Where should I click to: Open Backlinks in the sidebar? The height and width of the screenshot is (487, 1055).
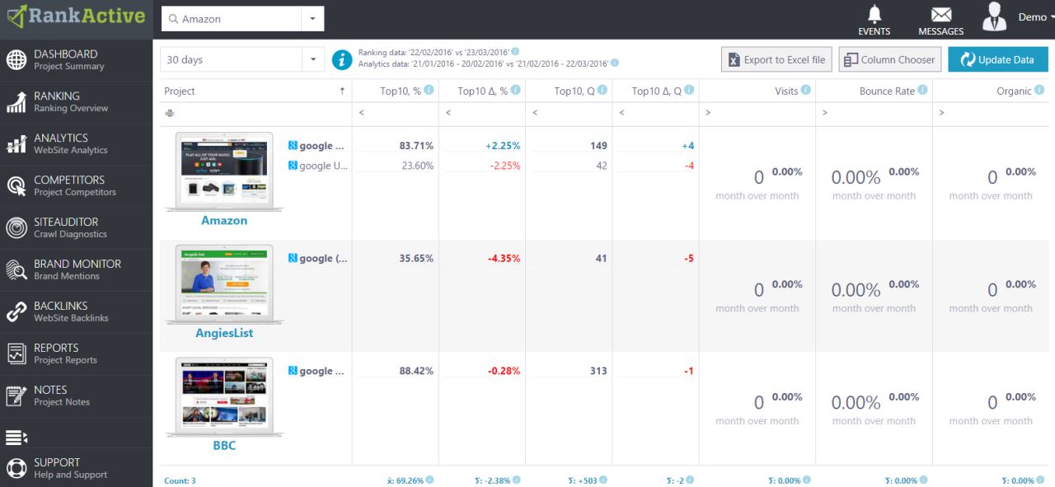click(x=76, y=312)
